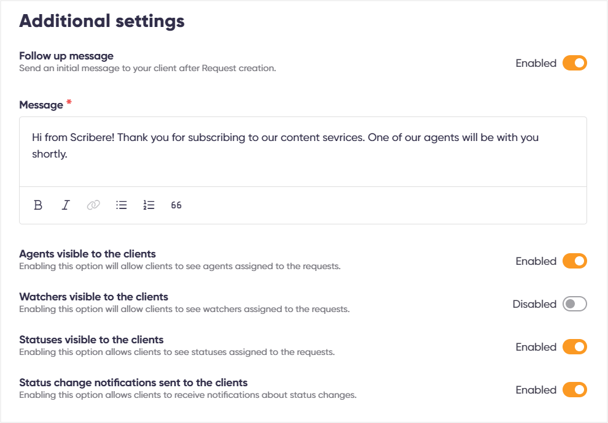This screenshot has width=608, height=423.
Task: Click 'see agents assigned' description text
Action: click(180, 266)
